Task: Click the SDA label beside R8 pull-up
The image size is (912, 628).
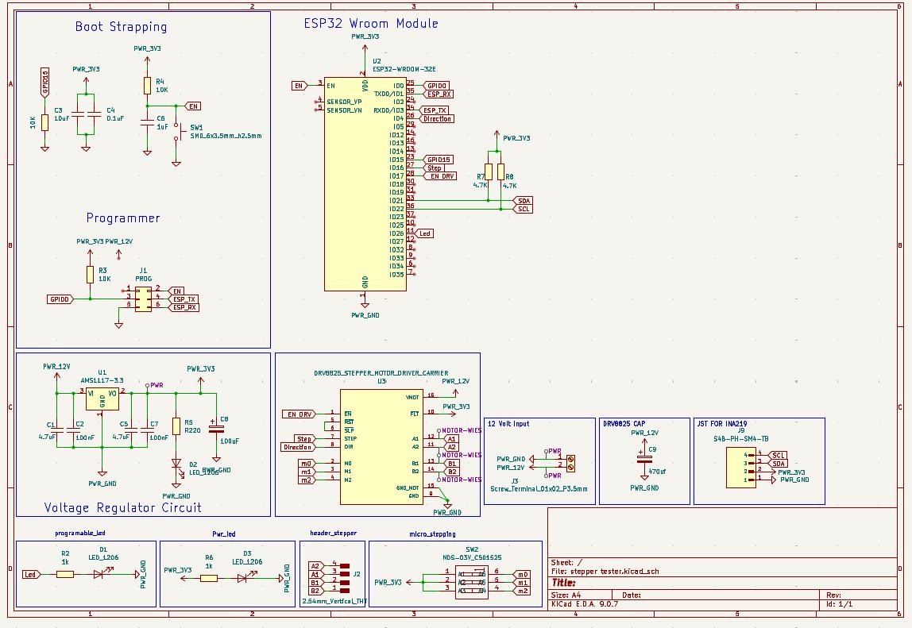Action: (523, 201)
